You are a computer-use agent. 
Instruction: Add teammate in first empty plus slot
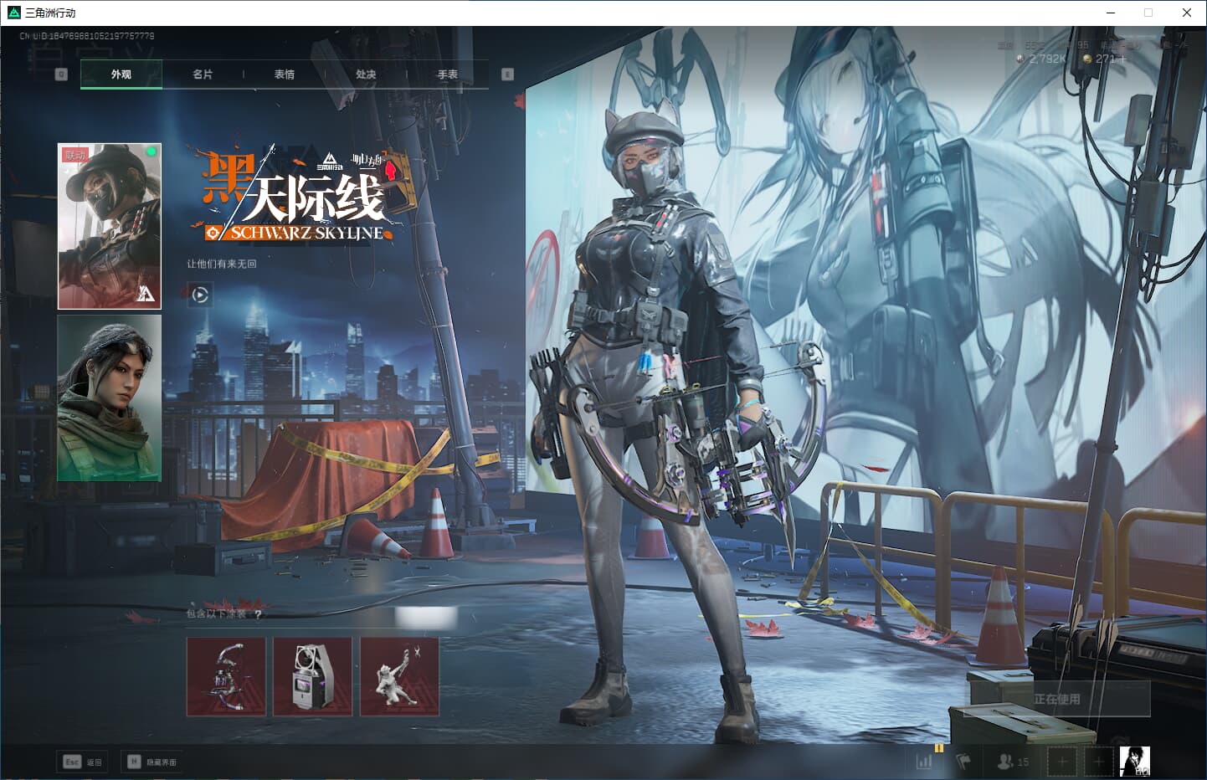[x=1061, y=762]
